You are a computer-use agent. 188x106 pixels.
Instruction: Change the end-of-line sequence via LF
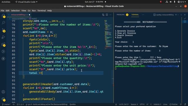(x=147, y=104)
